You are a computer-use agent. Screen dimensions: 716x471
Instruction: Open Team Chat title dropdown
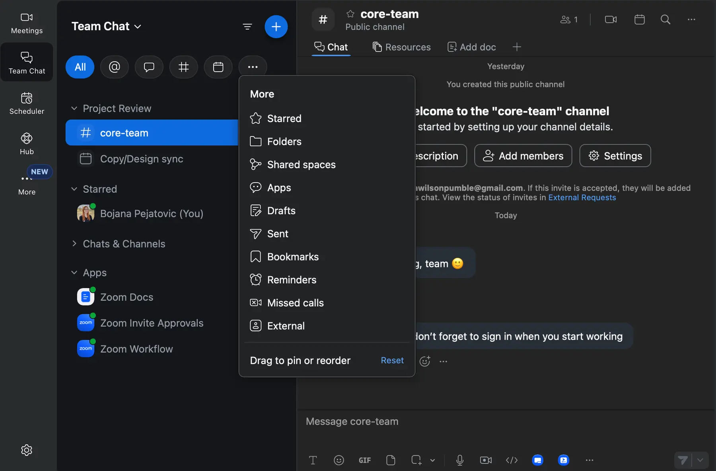(x=106, y=26)
